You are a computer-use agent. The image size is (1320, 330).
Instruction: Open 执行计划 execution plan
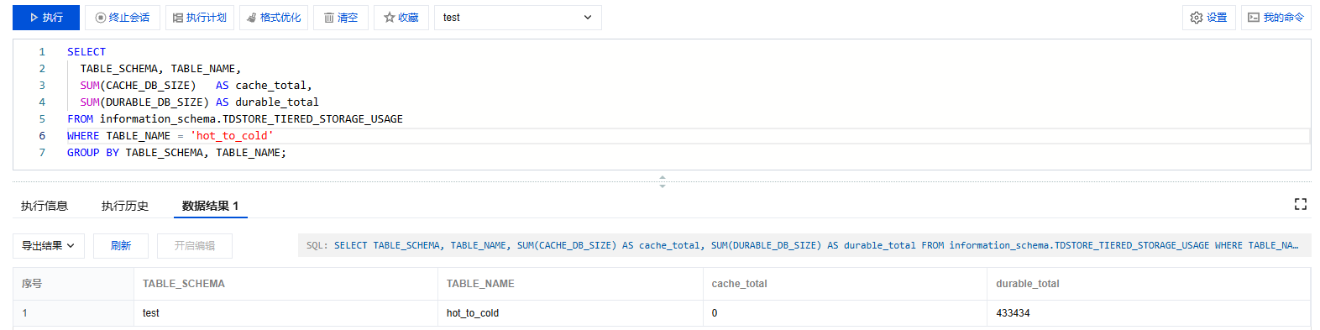pos(200,18)
